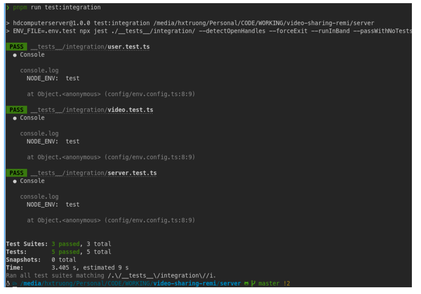
Task: Click the GitHub cat icon in the prompt
Action: (x=246, y=284)
